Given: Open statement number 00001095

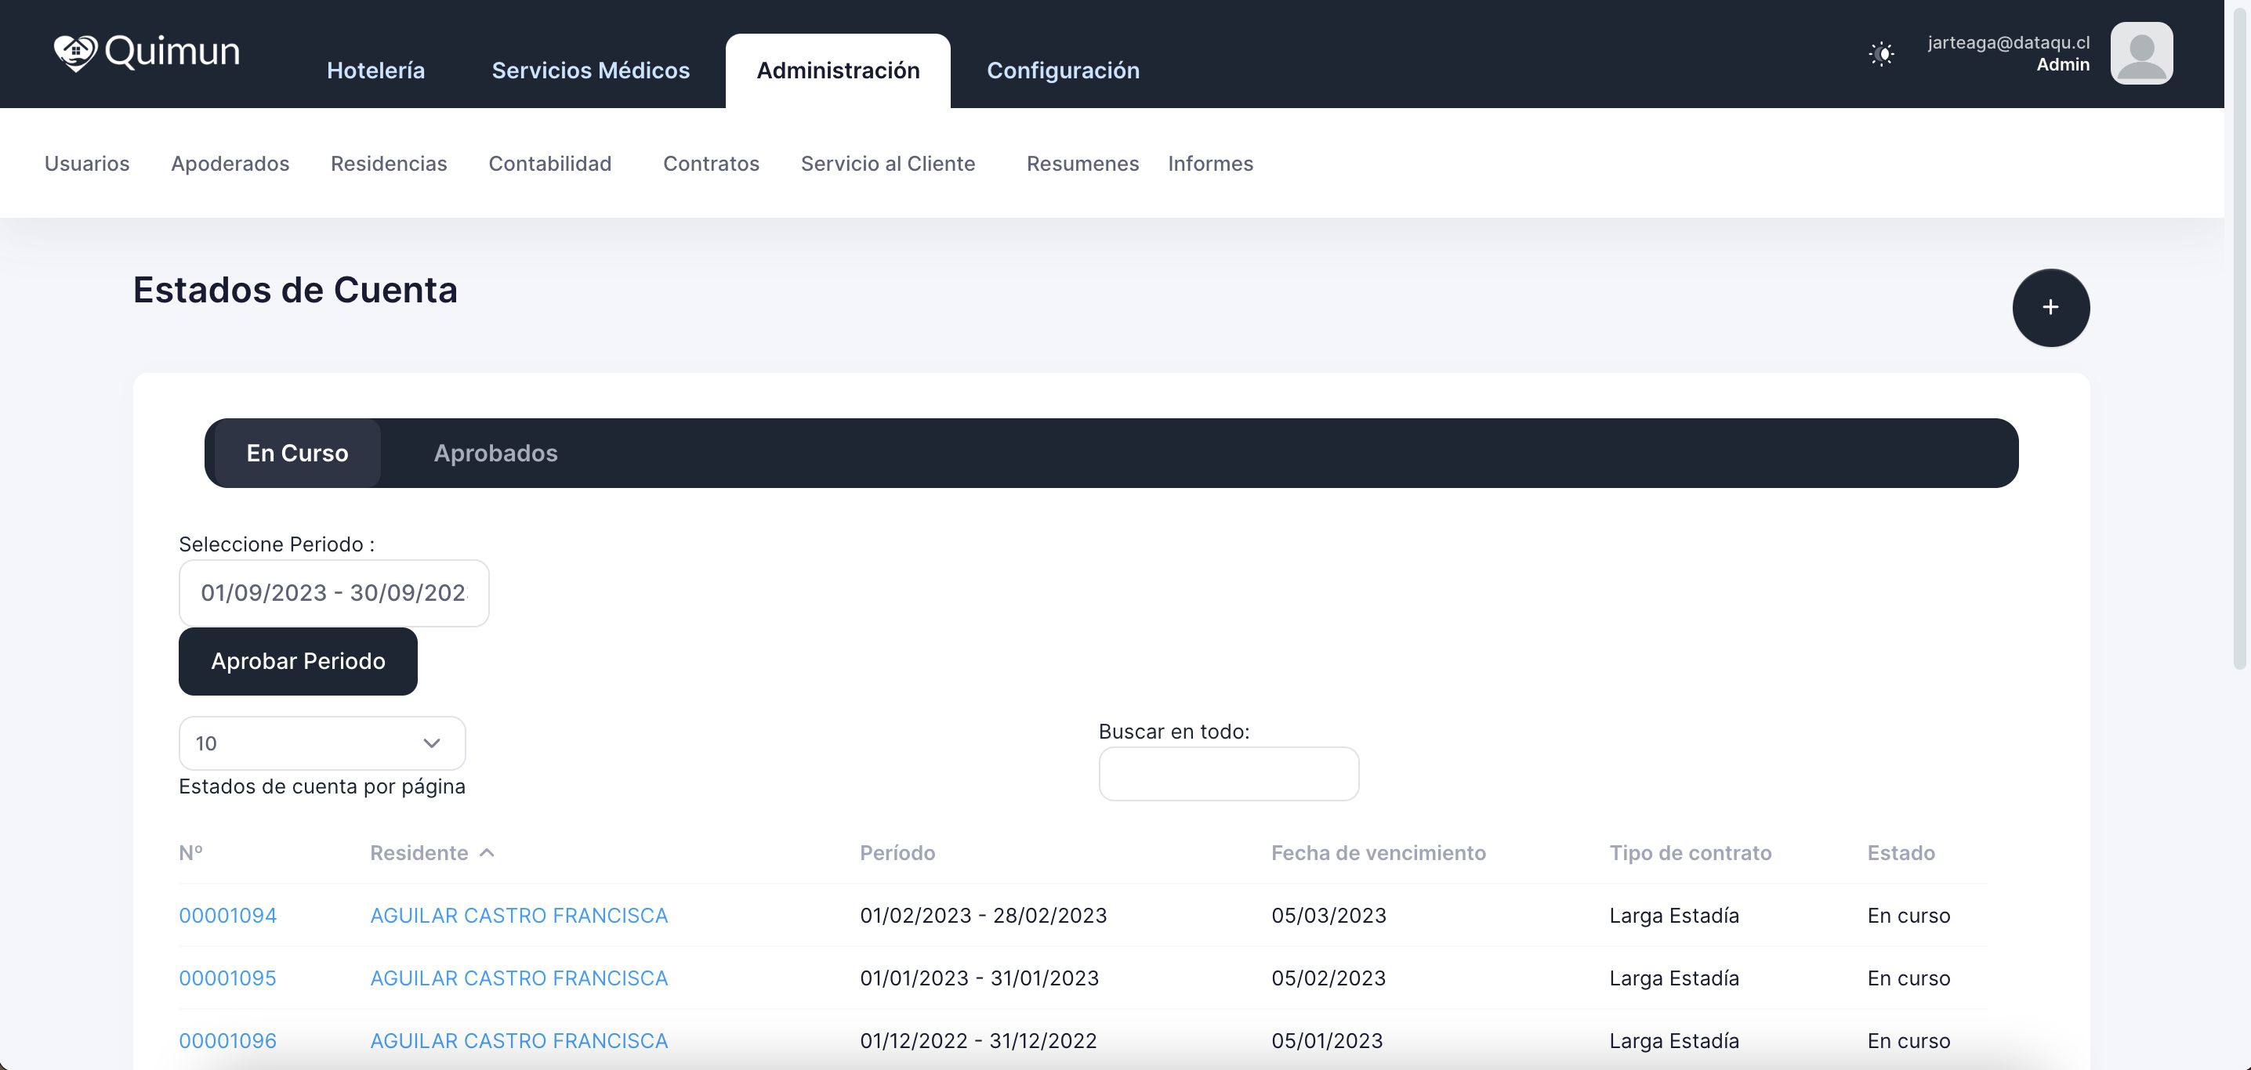Looking at the screenshot, I should click(x=227, y=978).
